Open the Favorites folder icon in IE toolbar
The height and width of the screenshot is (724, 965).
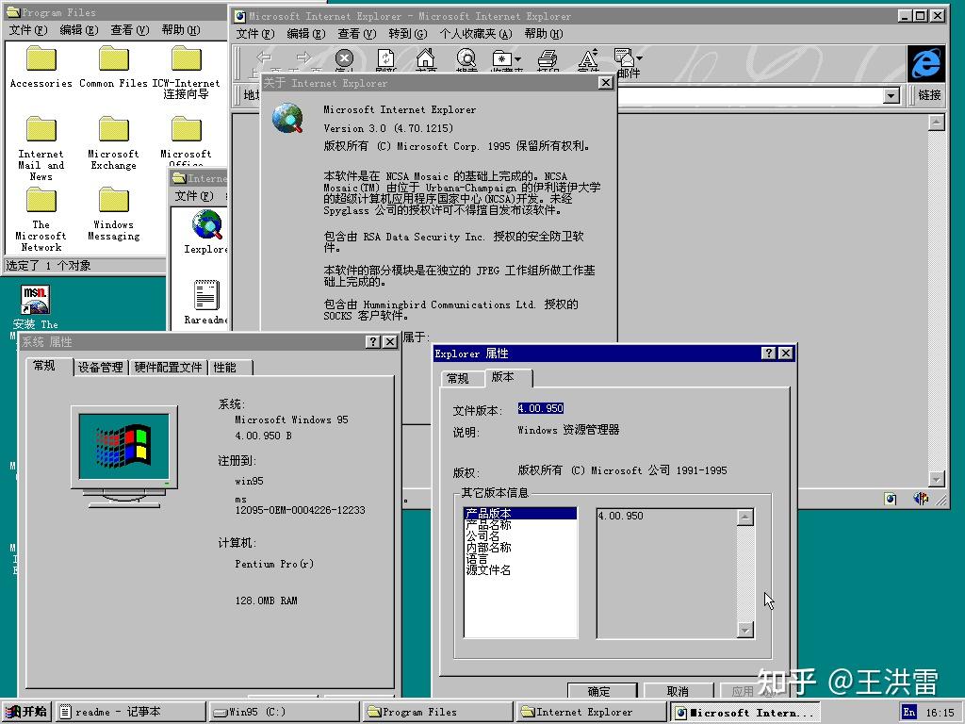click(499, 58)
